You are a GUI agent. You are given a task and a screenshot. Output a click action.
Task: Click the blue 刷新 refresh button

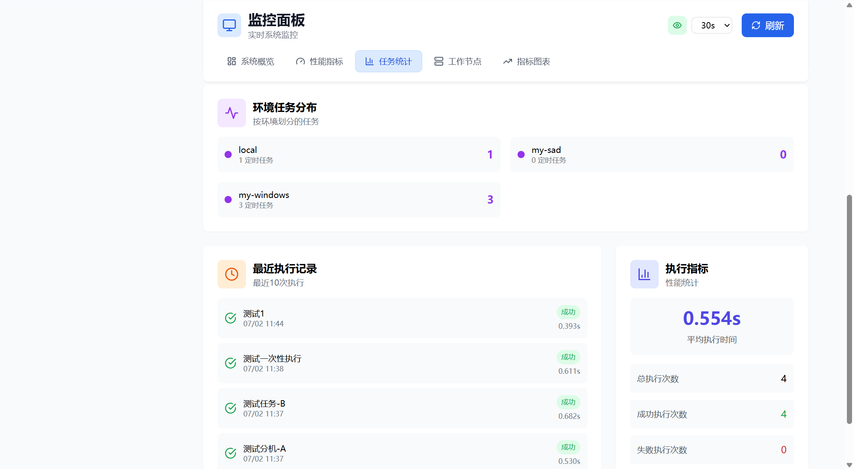[767, 25]
